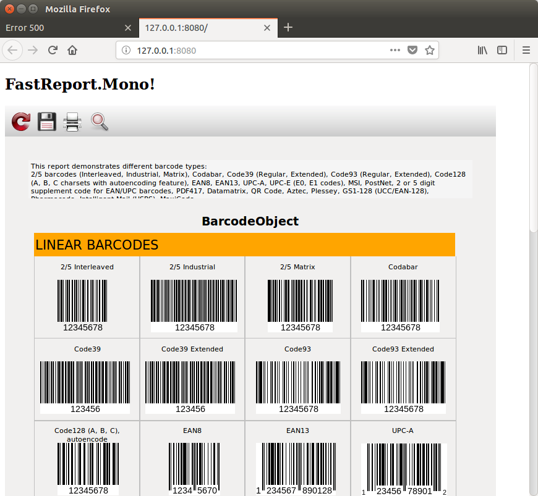The height and width of the screenshot is (496, 538).
Task: Open Firefox Library icon
Action: pos(482,51)
